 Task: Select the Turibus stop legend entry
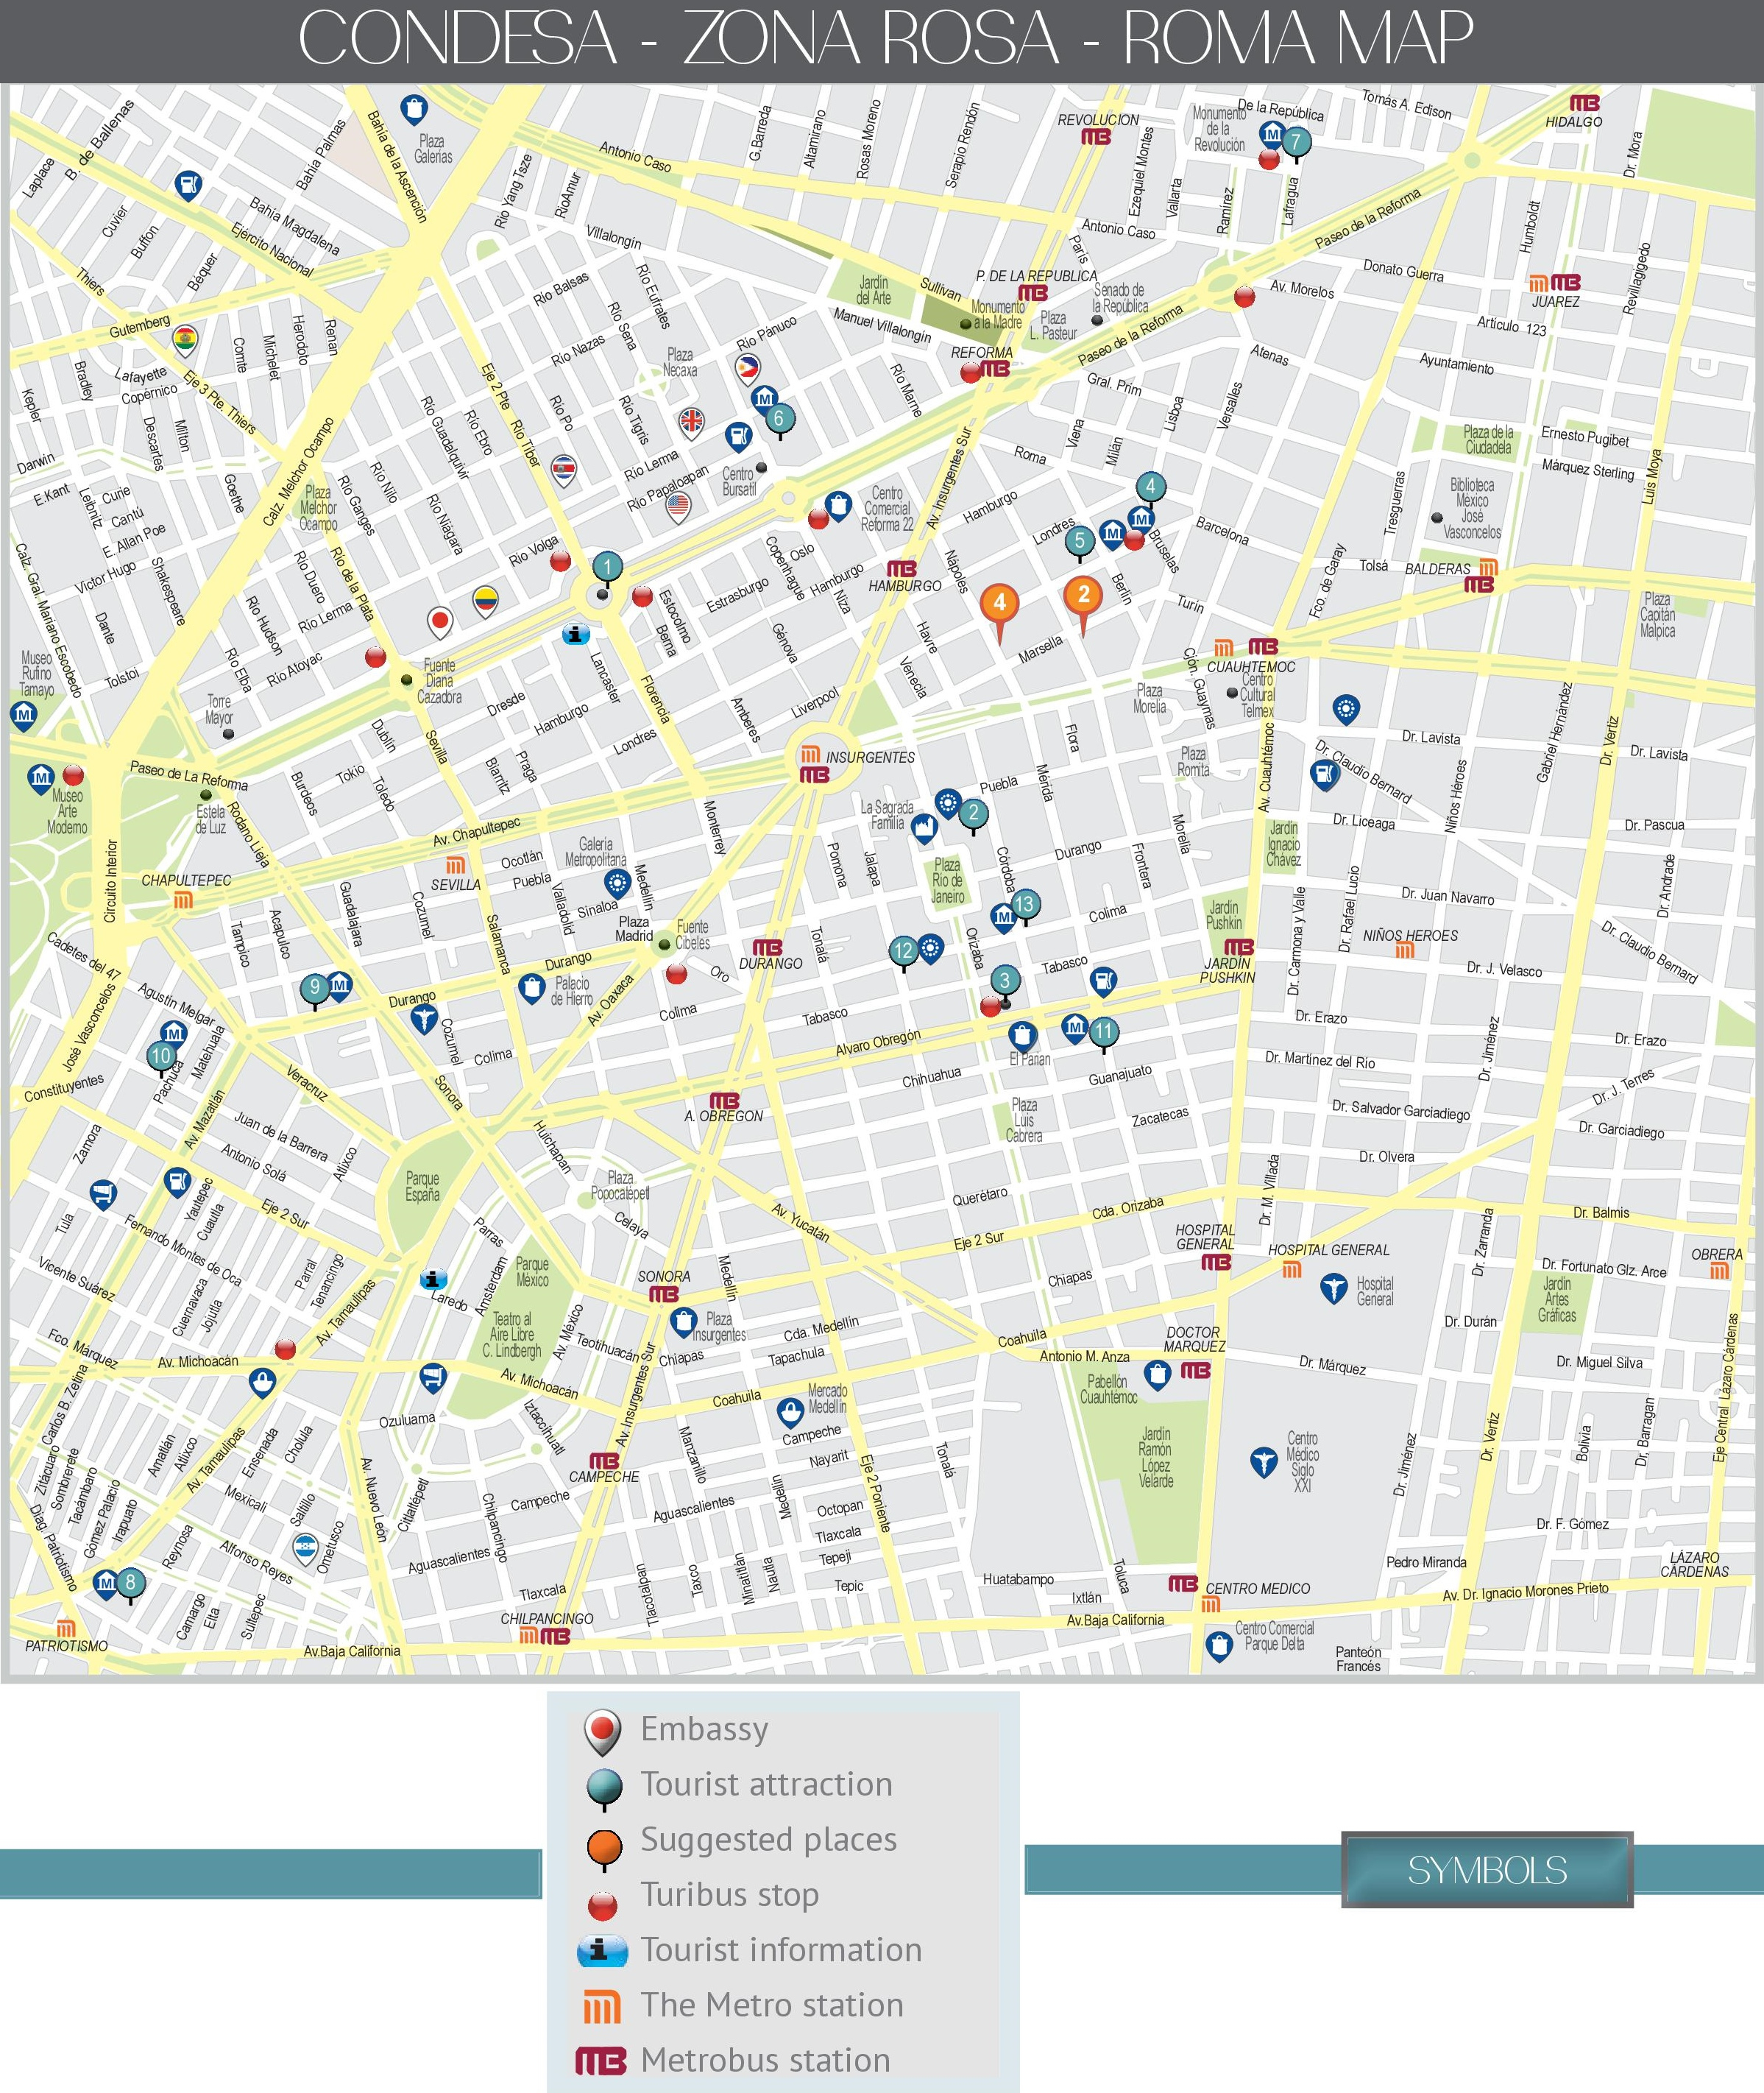click(x=729, y=1894)
